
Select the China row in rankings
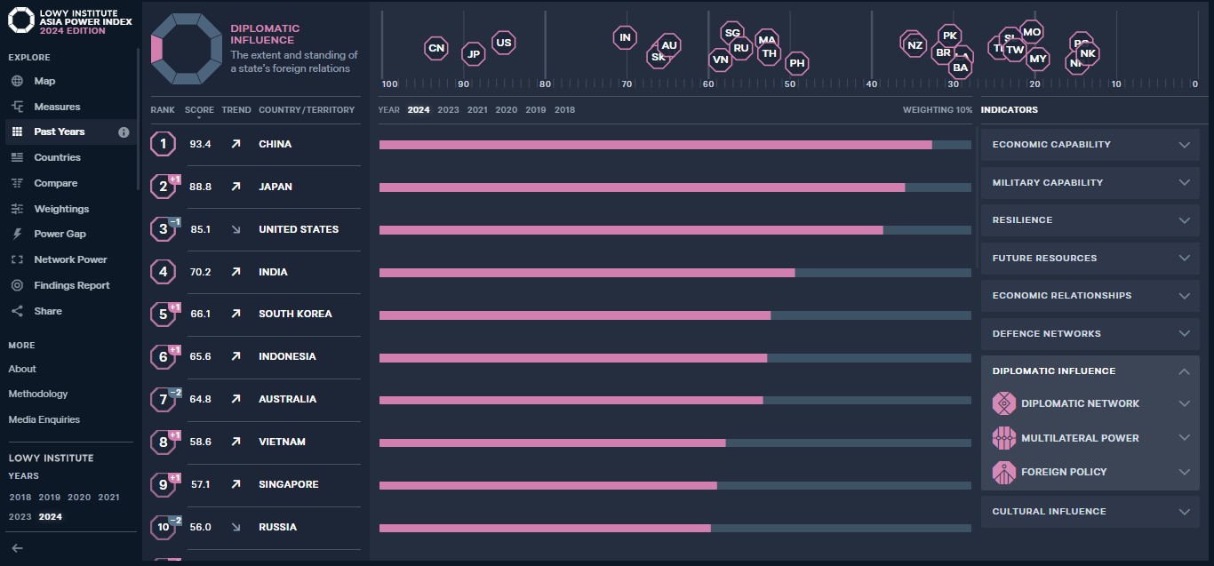[256, 144]
